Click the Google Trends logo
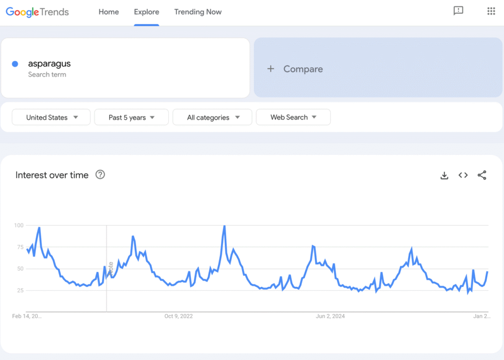This screenshot has width=504, height=360. click(x=37, y=12)
